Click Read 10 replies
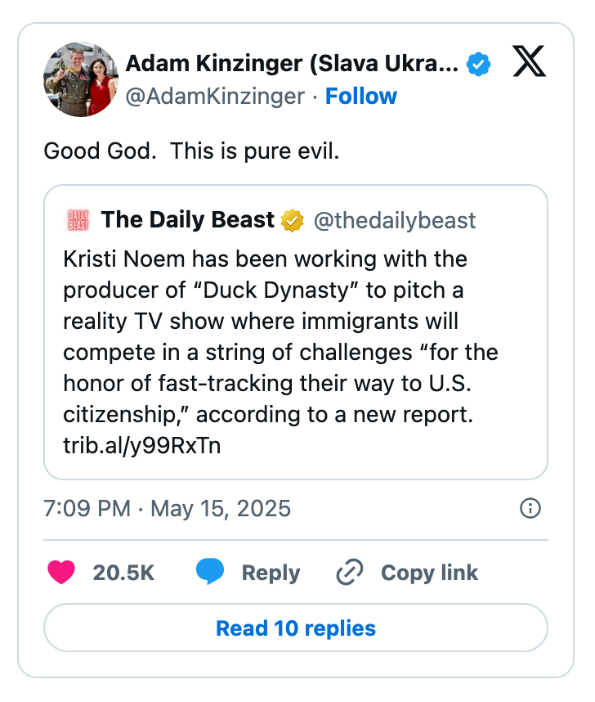This screenshot has height=702, width=595. [297, 628]
